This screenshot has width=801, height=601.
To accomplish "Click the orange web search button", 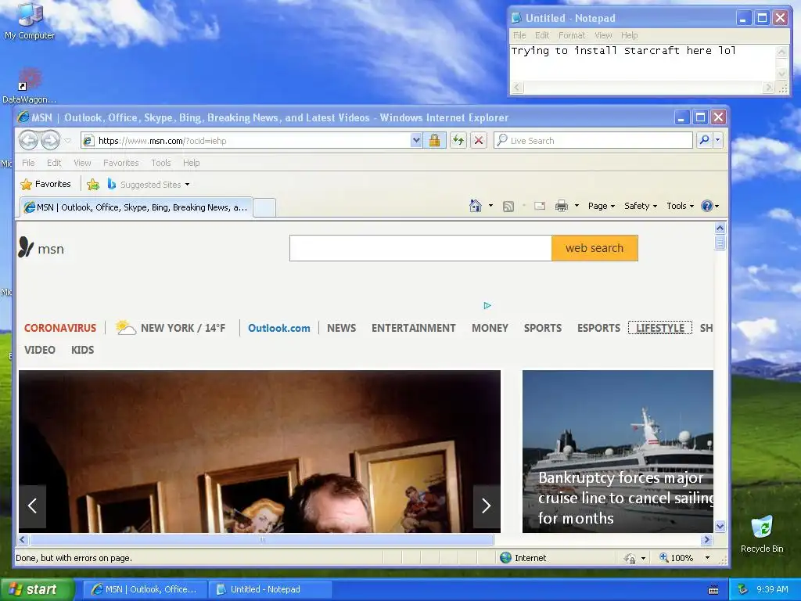I will [594, 248].
